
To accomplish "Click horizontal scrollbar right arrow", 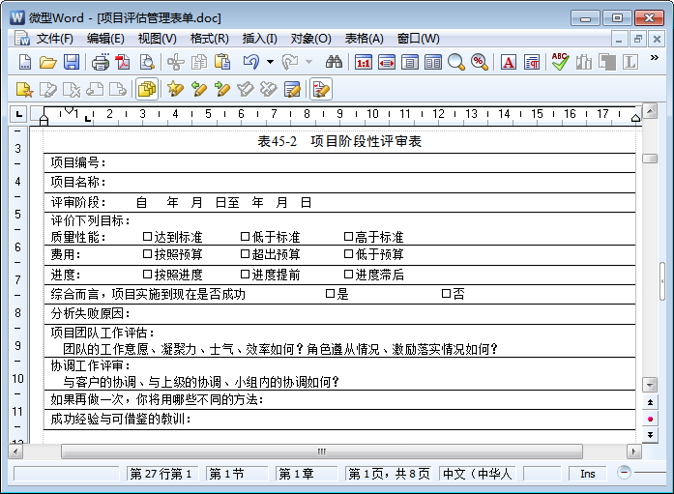I will point(633,451).
